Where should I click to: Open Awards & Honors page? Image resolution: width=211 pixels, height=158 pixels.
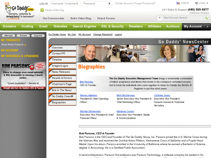coord(62,78)
